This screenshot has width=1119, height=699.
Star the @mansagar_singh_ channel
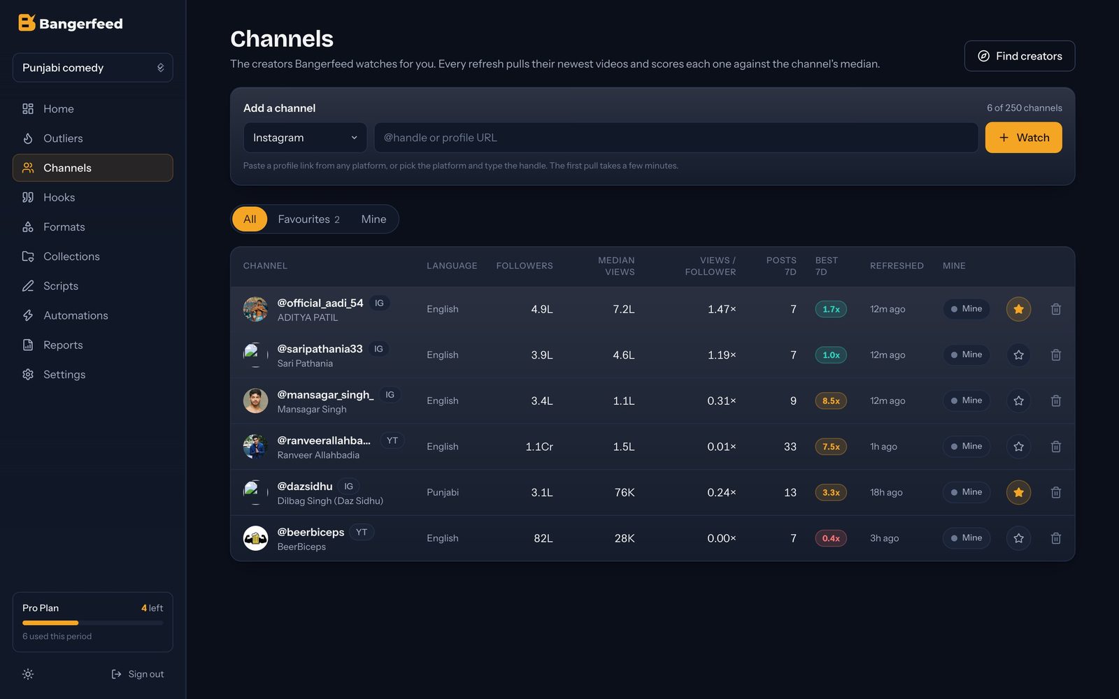[1018, 401]
